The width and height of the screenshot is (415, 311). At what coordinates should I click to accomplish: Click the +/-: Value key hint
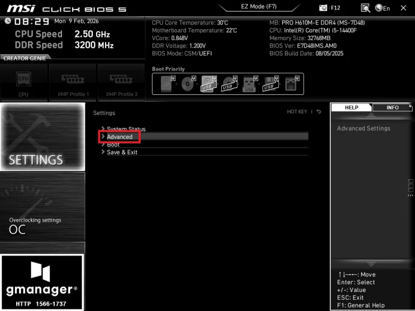coord(351,290)
